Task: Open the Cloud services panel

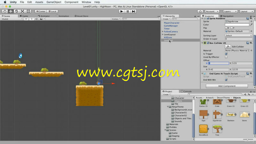Action: pos(200,12)
